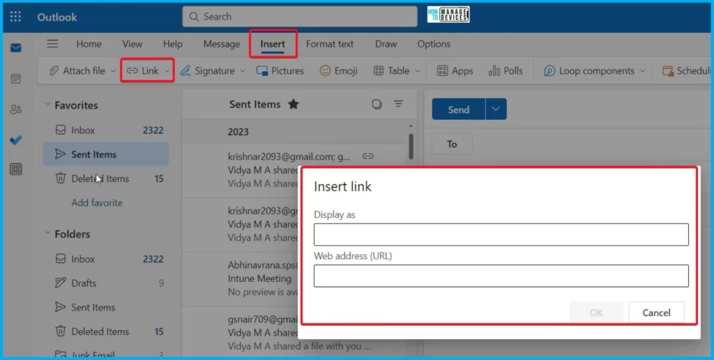The image size is (714, 360).
Task: Insert Polls from the toolbar
Action: tap(506, 70)
